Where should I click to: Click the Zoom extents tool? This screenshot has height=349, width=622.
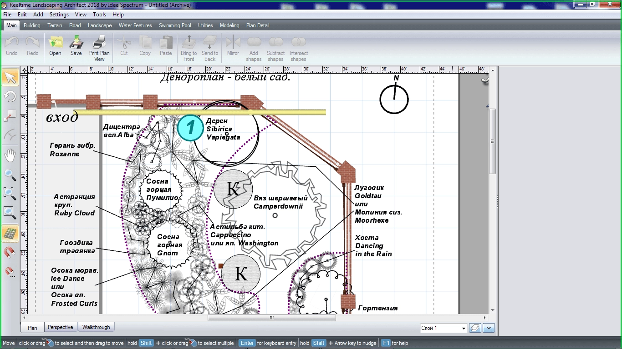pos(10,213)
